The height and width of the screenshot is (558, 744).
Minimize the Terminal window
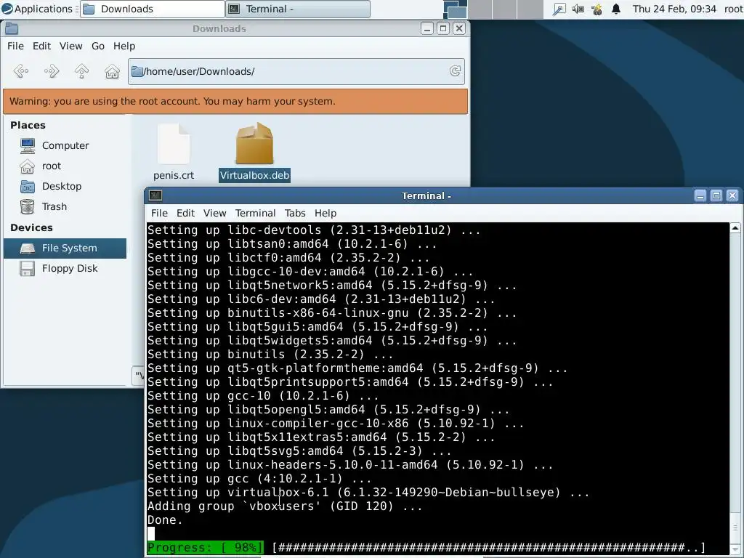(700, 195)
